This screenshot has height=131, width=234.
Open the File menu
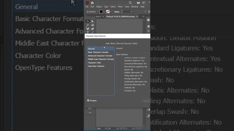[x=87, y=7]
